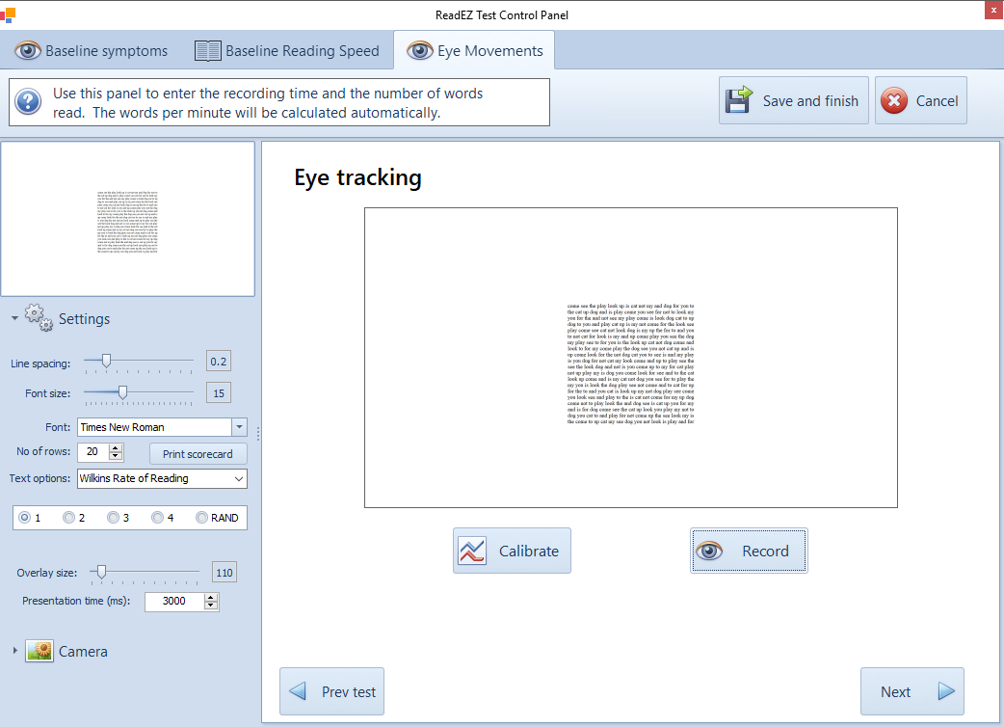This screenshot has width=1004, height=727.
Task: Switch to the Baseline symptoms tab
Action: (92, 51)
